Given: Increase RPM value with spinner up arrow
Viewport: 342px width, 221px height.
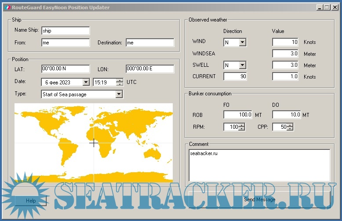Looking at the screenshot, I should [241, 125].
